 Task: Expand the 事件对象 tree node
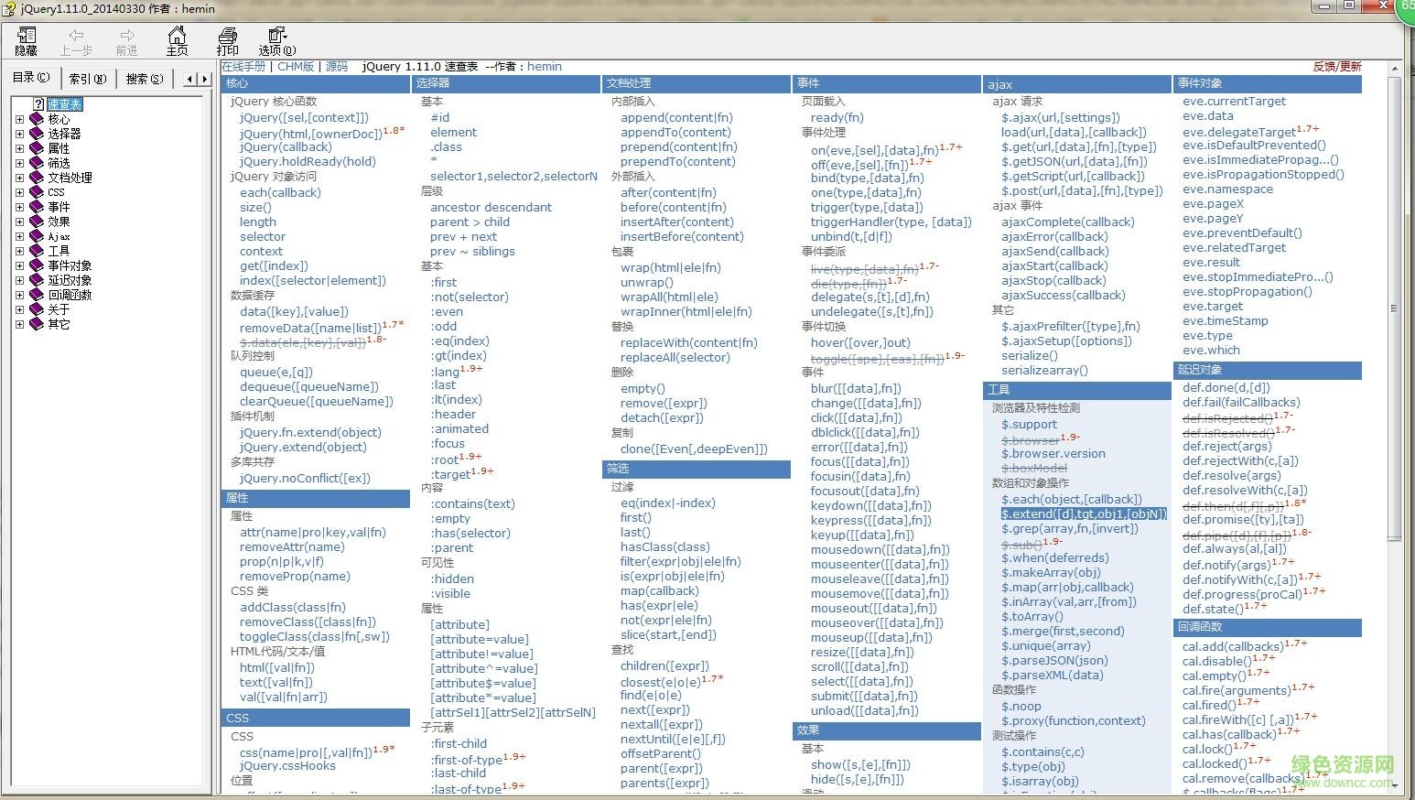20,265
